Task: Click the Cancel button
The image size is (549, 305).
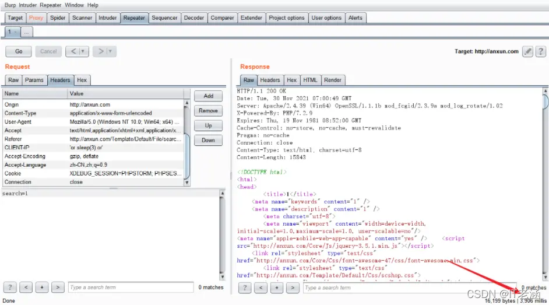Action: (48, 51)
